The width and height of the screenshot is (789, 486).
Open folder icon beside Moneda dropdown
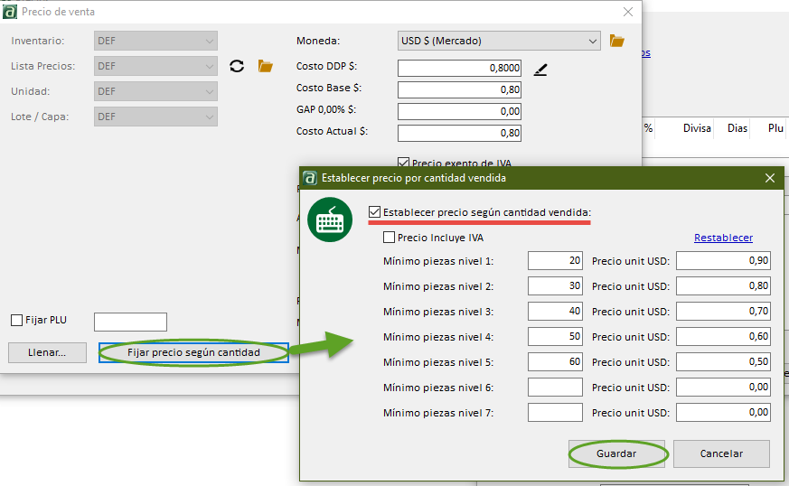pos(617,41)
